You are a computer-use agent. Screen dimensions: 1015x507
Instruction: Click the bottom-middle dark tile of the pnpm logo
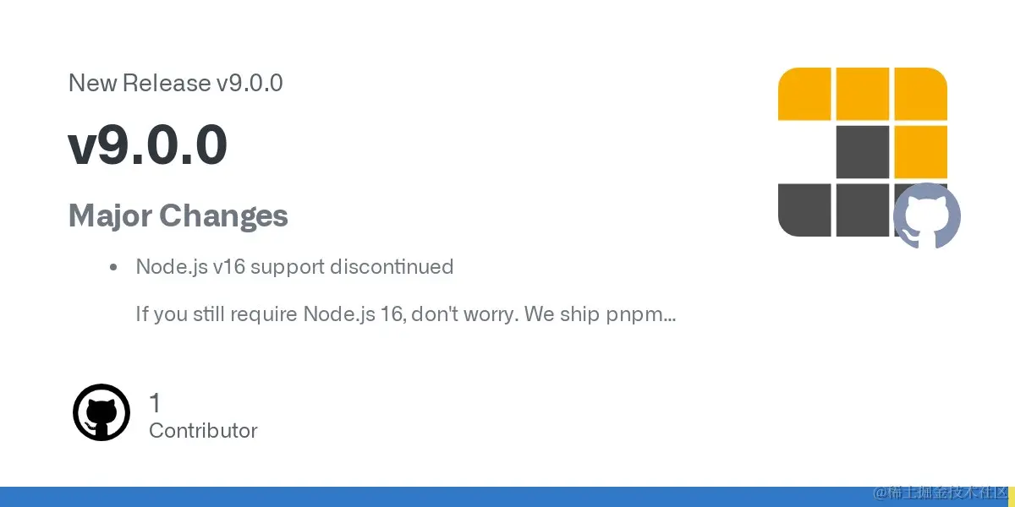click(x=863, y=210)
